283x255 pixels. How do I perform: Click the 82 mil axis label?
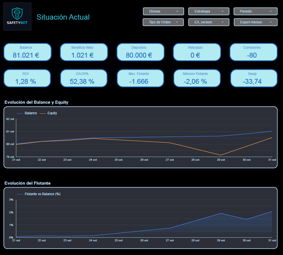pos(10,119)
